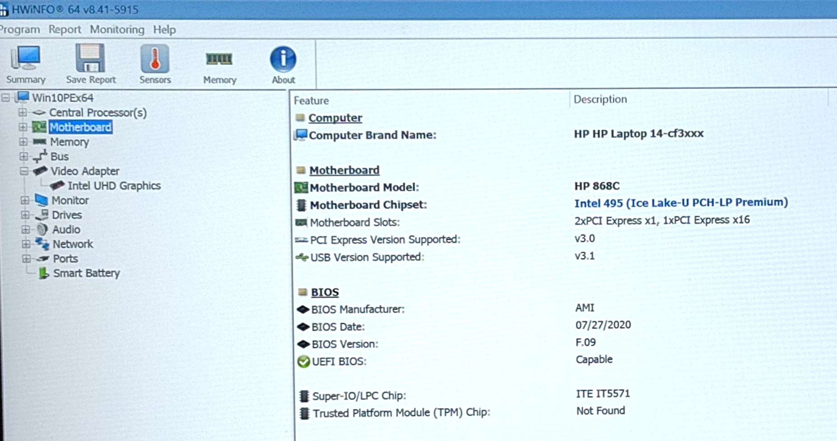837x441 pixels.
Task: Click the green UEFI BIOS checkmark icon
Action: point(303,362)
